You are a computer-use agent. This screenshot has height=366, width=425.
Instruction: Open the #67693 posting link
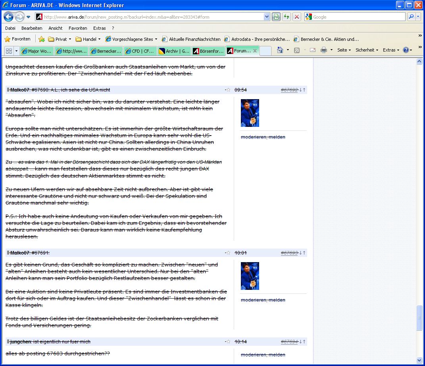pyautogui.click(x=289, y=253)
